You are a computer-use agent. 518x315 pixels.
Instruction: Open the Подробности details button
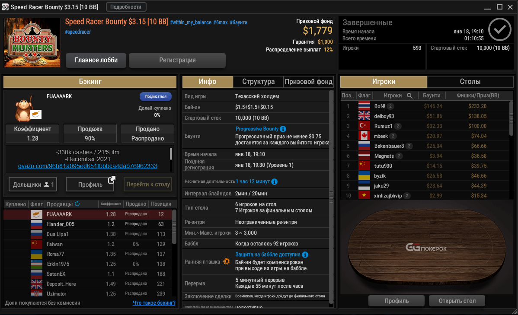tap(126, 7)
